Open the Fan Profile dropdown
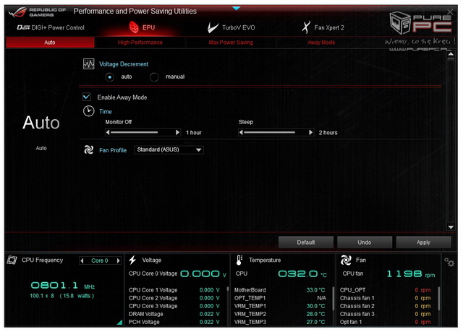 click(x=169, y=149)
